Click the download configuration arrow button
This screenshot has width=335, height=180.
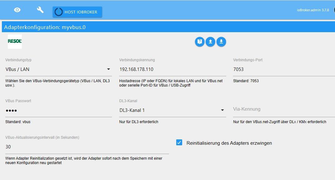tap(221, 42)
